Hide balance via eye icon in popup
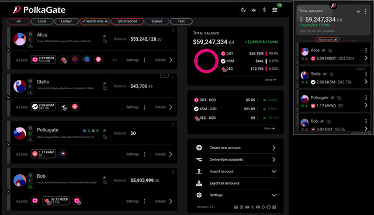Screen dimensions: 374x215 point(358,12)
